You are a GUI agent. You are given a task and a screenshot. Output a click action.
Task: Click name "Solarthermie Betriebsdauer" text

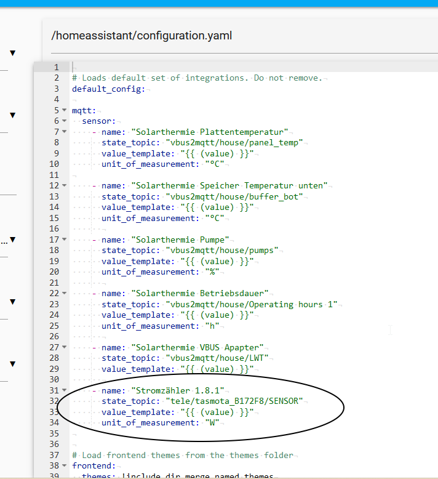point(185,294)
